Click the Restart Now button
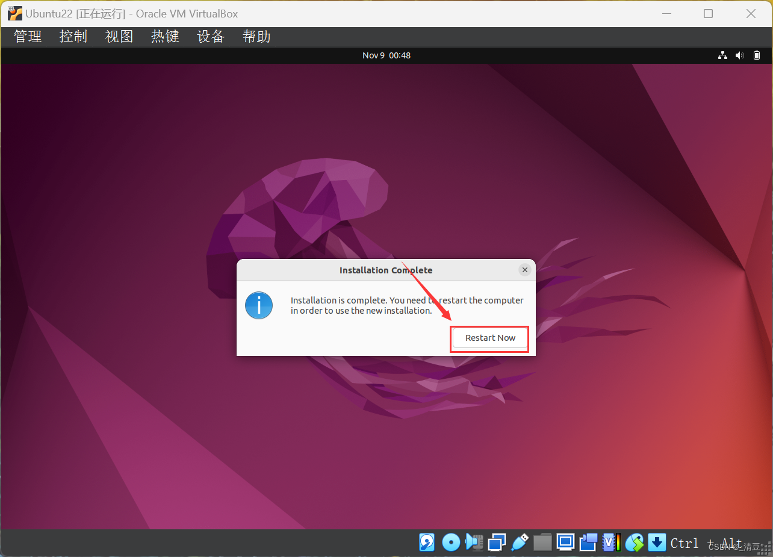The image size is (773, 557). [490, 338]
